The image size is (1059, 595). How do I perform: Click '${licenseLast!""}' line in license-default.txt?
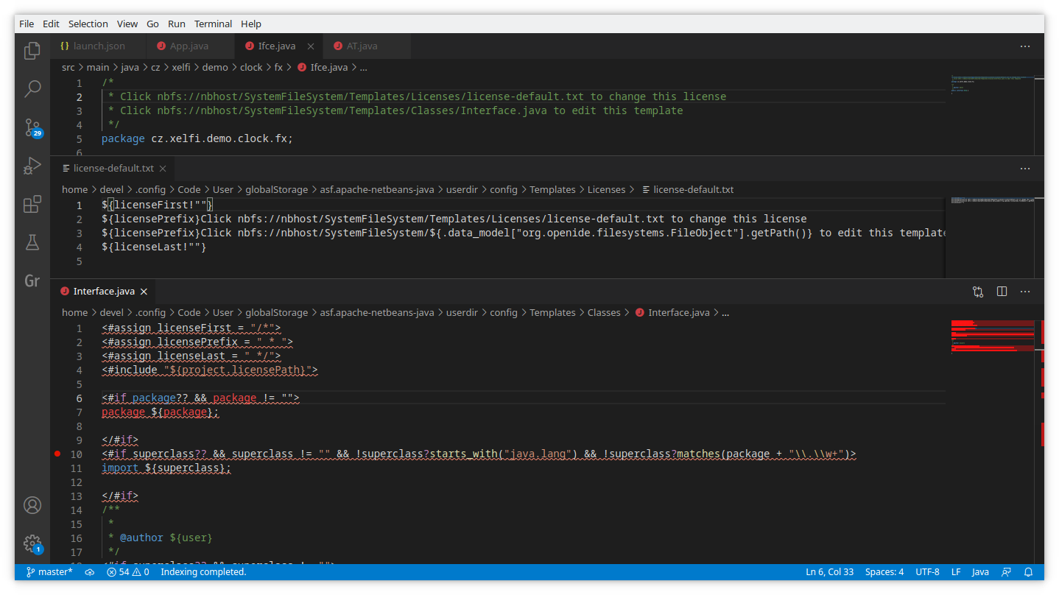coord(154,247)
